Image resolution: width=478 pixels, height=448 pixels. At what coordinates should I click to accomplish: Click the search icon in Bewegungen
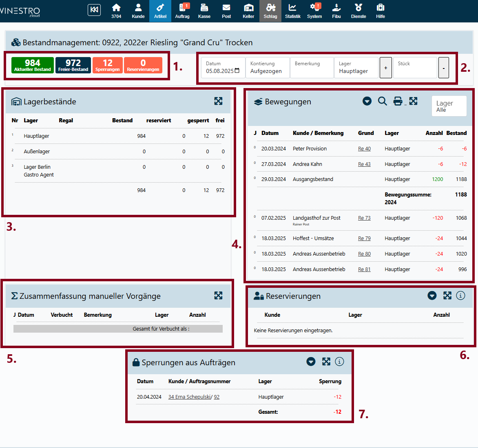382,101
